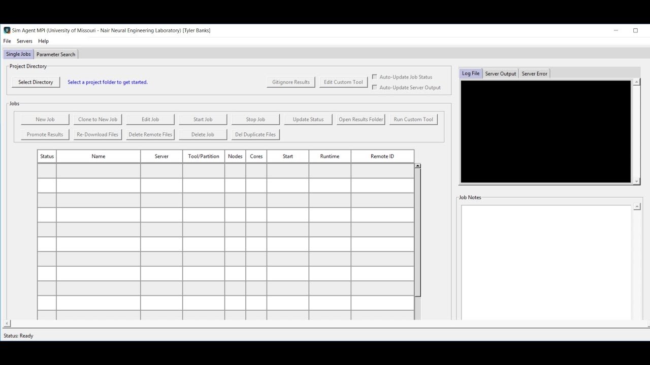The width and height of the screenshot is (650, 365).
Task: Click the horizontal scrollbar left arrow
Action: [x=7, y=323]
